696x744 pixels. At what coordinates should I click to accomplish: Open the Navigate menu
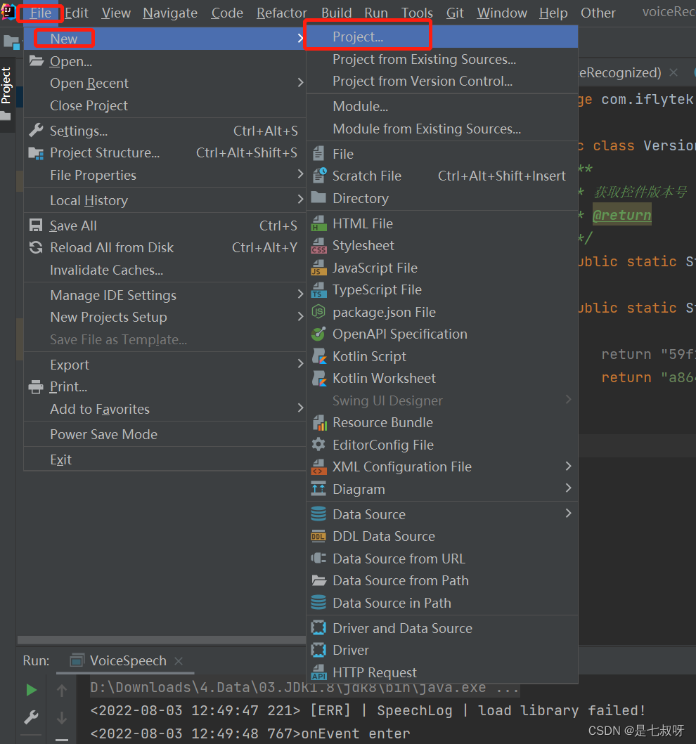[170, 13]
